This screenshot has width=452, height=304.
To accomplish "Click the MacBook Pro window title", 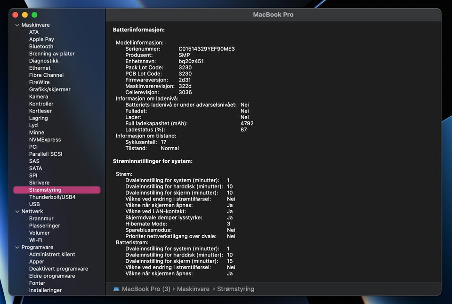I will [x=273, y=15].
